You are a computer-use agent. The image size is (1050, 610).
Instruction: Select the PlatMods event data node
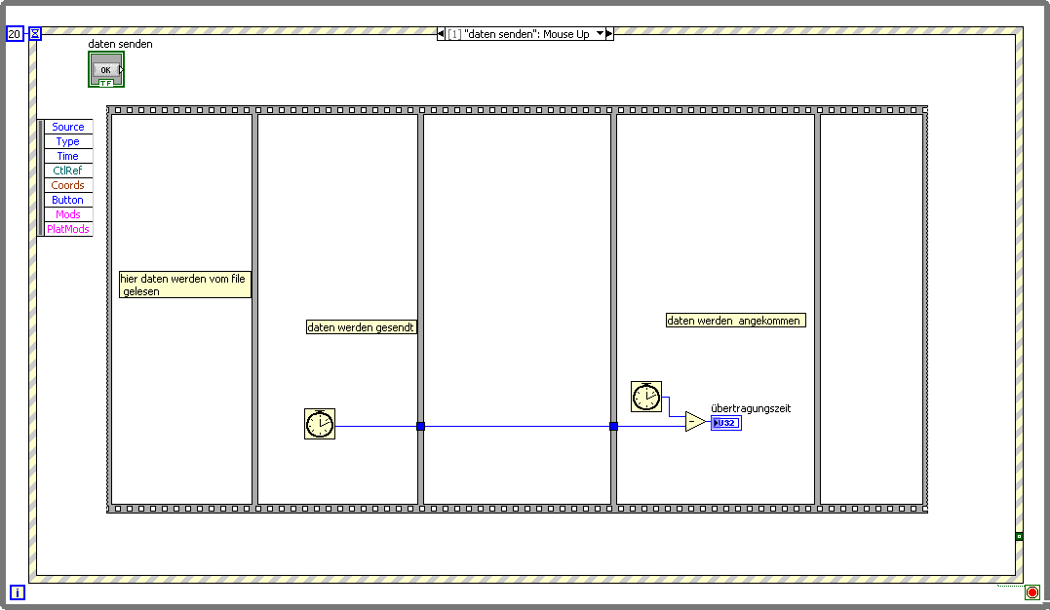click(x=67, y=229)
